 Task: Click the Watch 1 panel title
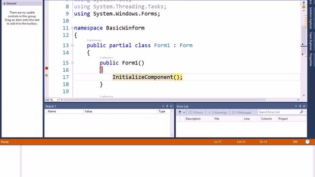[51, 106]
